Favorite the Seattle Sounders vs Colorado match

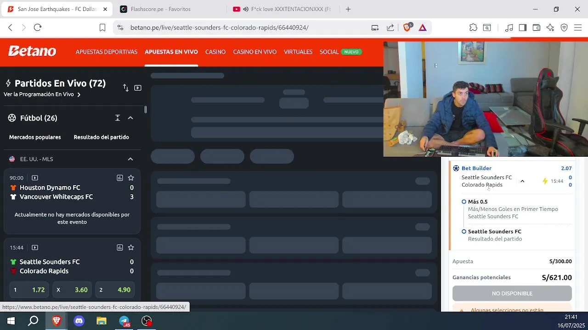point(131,247)
